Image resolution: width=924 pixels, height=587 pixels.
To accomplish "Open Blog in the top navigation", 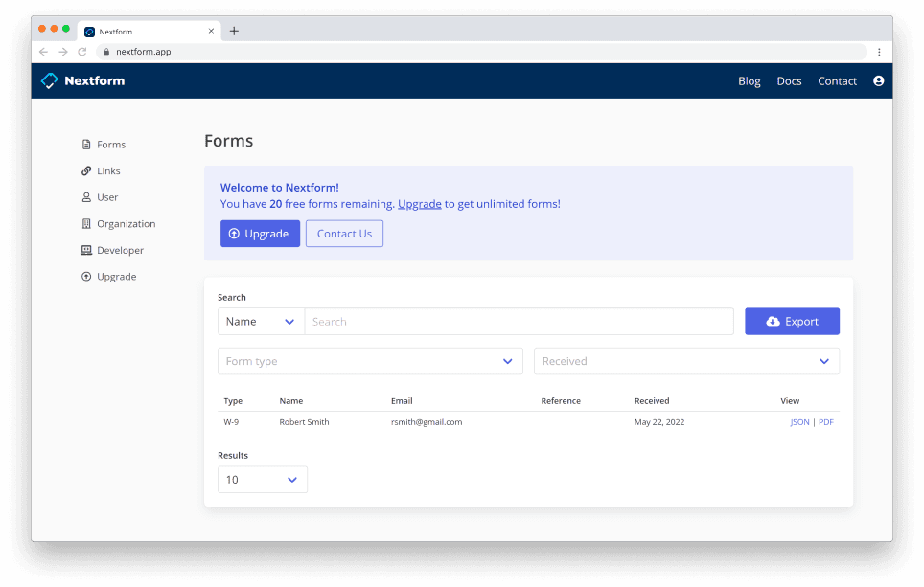I will [x=749, y=81].
